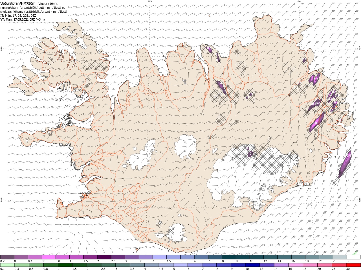361x271 pixels.
Task: Pick the bright pink 0.5 swatch in the upper legend row
Action: pyautogui.click(x=49, y=257)
